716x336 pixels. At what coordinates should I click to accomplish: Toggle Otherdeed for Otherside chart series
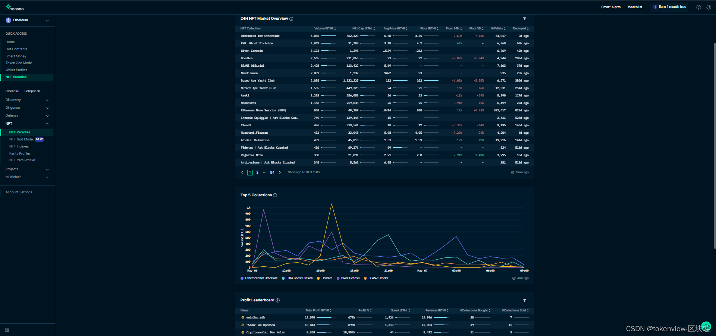[259, 278]
